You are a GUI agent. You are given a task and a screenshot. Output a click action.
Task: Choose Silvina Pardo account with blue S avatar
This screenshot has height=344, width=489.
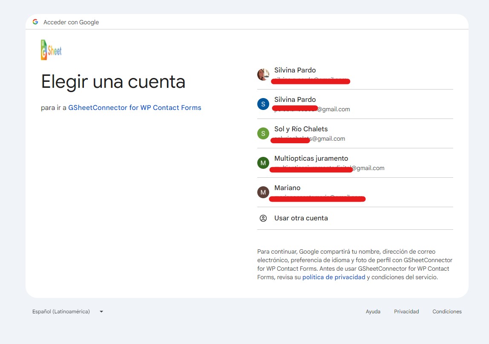355,104
